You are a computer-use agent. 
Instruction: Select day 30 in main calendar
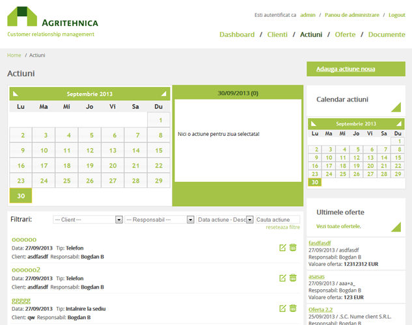[21, 196]
